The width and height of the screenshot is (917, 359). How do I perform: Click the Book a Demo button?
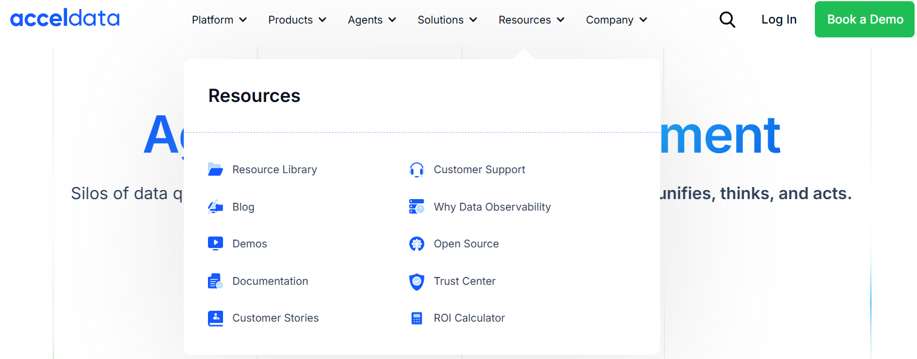click(x=864, y=19)
